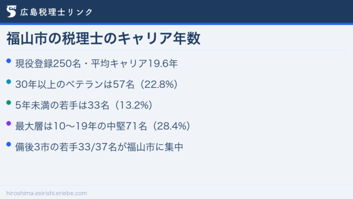The width and height of the screenshot is (353, 199).
Task: Click the dark navy header bar
Action: (x=176, y=11)
